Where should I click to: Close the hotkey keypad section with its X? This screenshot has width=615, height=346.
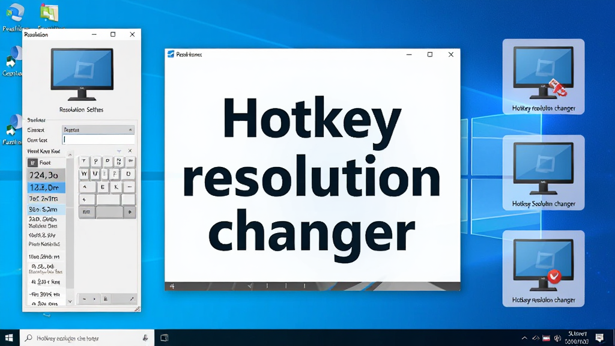(130, 151)
